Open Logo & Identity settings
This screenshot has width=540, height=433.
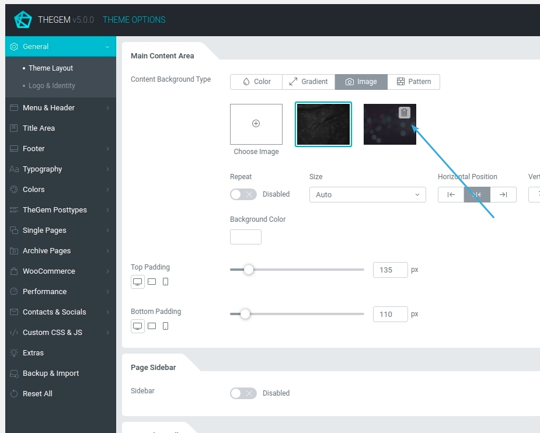click(x=52, y=86)
